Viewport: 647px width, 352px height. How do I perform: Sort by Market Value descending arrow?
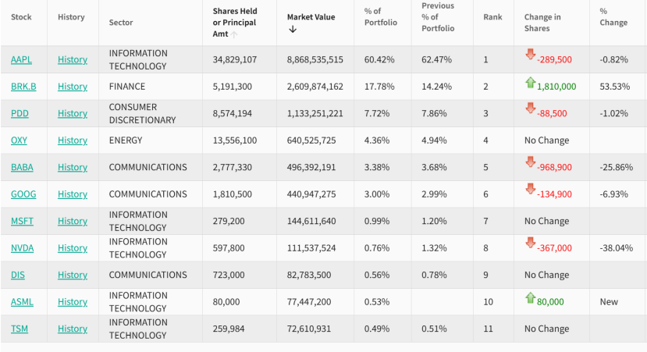[x=293, y=30]
